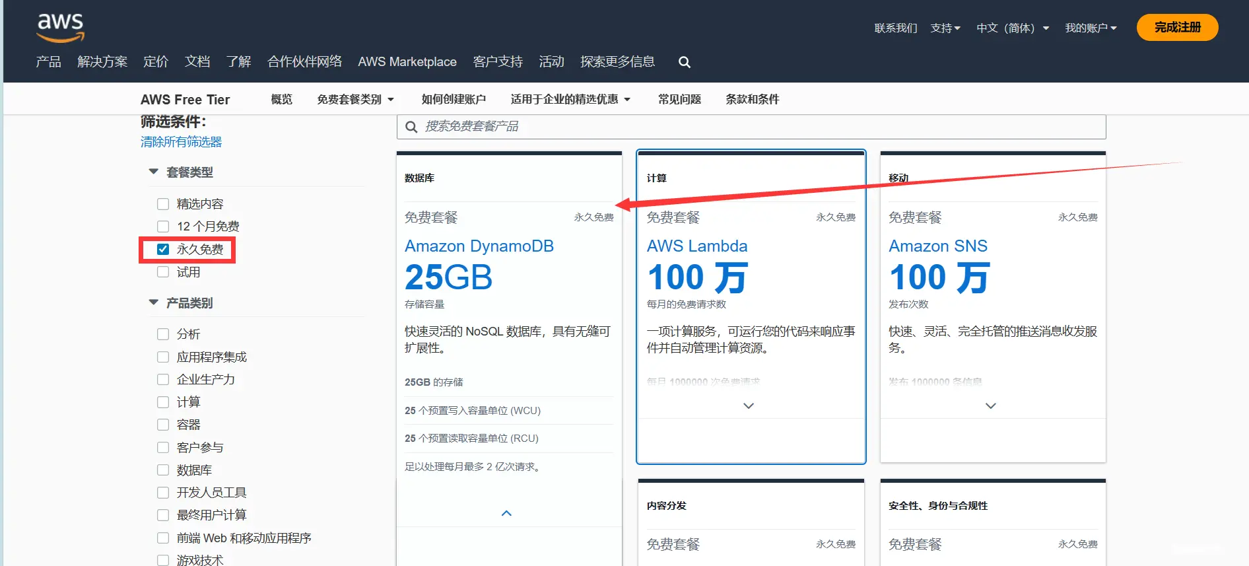The image size is (1249, 566).
Task: Expand the AWS Lambda card chevron
Action: (x=749, y=406)
